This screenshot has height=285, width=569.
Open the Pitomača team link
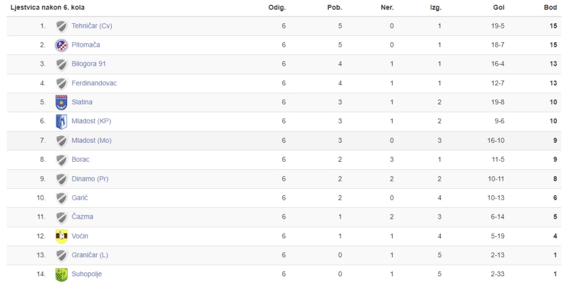85,45
